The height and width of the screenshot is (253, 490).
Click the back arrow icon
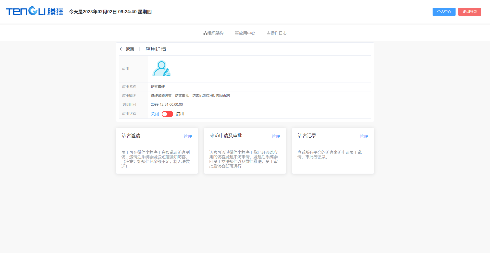click(x=121, y=49)
